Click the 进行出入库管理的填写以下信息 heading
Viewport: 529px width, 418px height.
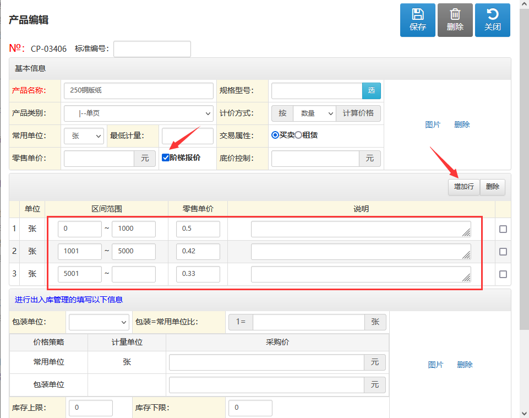click(x=68, y=300)
